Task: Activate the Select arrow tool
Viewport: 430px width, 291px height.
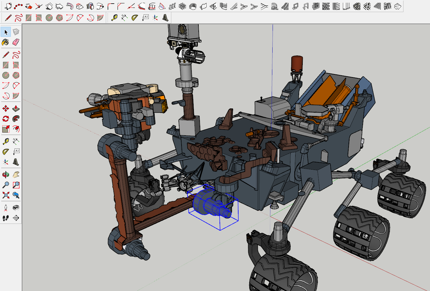Action: click(6, 32)
